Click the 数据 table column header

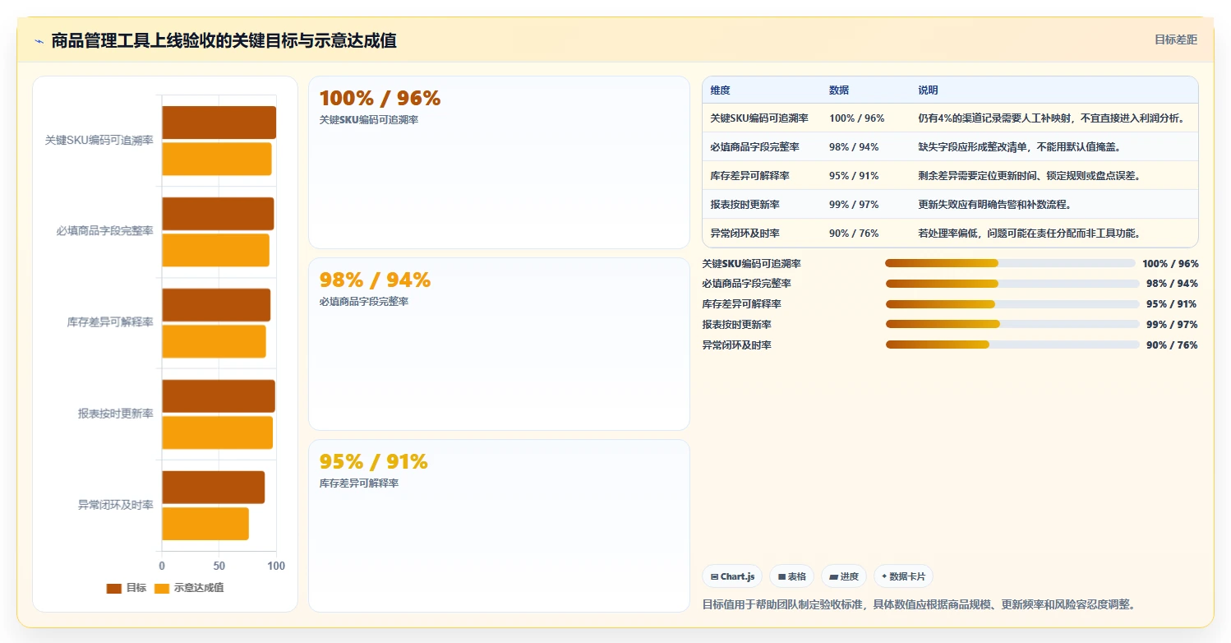[839, 90]
